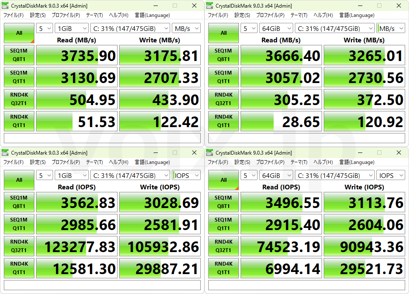This screenshot has width=409, height=294.
Task: Run the RND4K Q32T1 test in the bottom-left IOPS window
Action: pyautogui.click(x=19, y=246)
